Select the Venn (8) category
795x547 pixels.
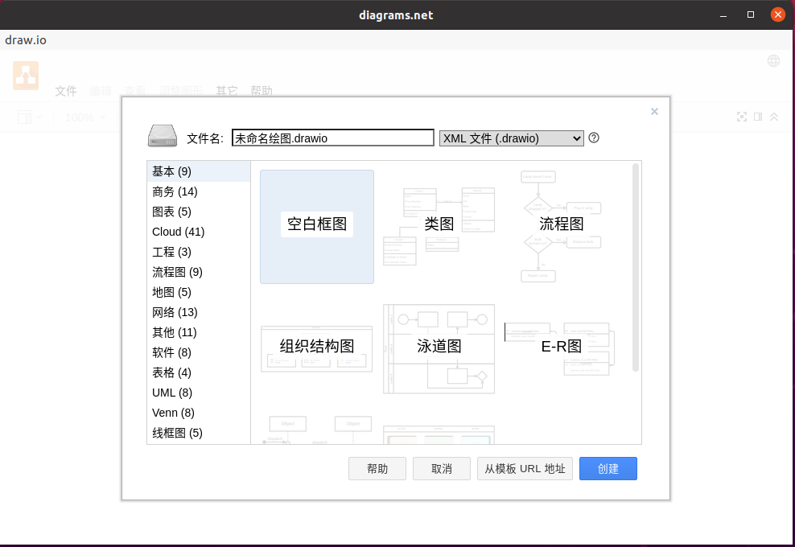coord(199,413)
